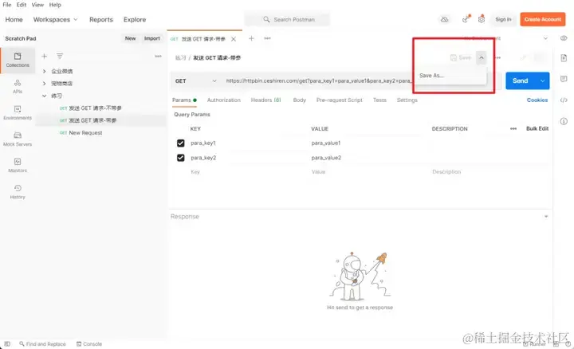Image resolution: width=574 pixels, height=349 pixels.
Task: Open the Collections sidebar panel
Action: coord(18,60)
